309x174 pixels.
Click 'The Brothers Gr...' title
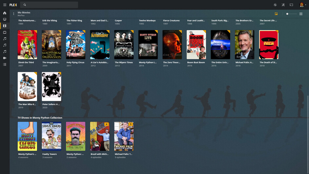(x=244, y=21)
